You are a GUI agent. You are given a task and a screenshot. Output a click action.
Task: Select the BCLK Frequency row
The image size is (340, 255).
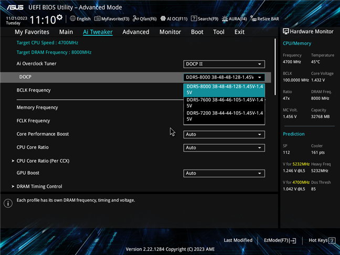34,90
